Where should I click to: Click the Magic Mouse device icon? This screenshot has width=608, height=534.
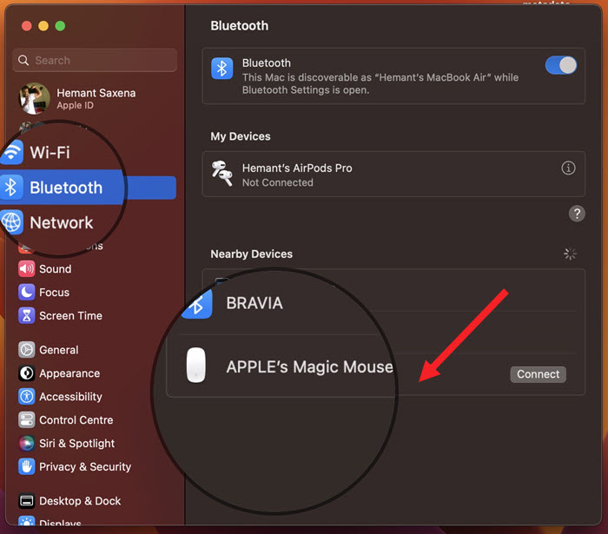click(195, 365)
